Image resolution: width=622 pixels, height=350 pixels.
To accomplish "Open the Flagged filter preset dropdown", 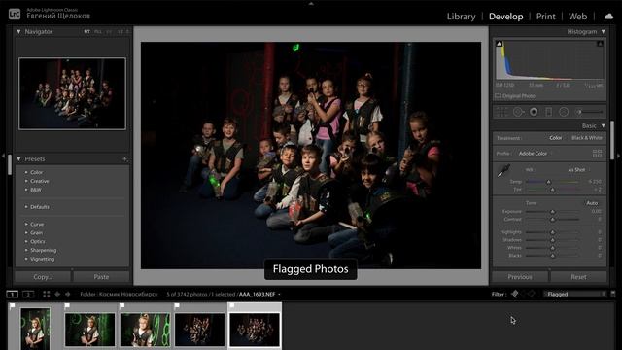I will click(x=575, y=294).
